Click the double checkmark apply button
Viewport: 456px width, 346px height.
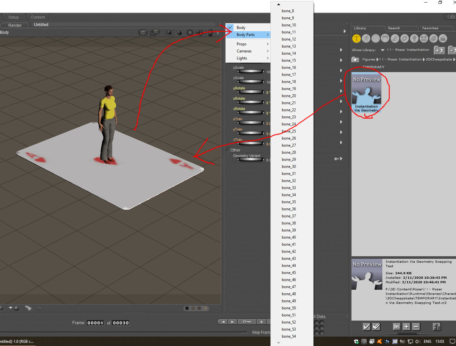click(x=376, y=327)
